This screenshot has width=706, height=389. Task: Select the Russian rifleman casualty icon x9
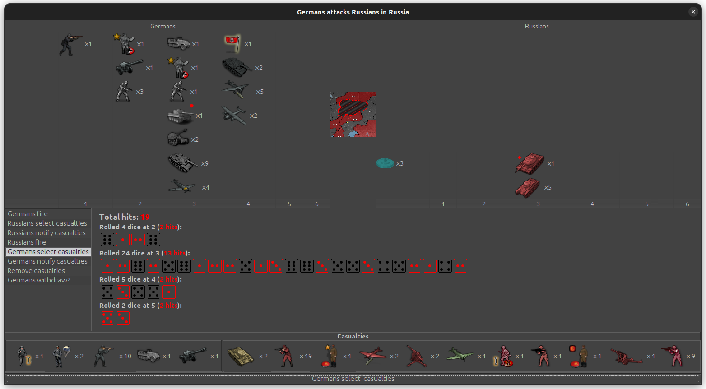point(672,356)
